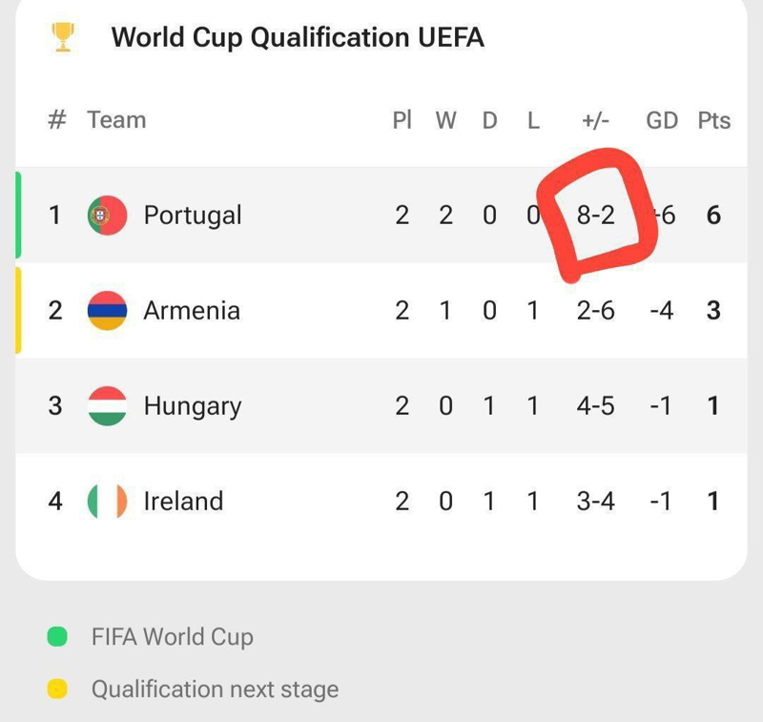Open the World Cup Qualification UEFA title
The image size is (763, 722).
pyautogui.click(x=298, y=37)
